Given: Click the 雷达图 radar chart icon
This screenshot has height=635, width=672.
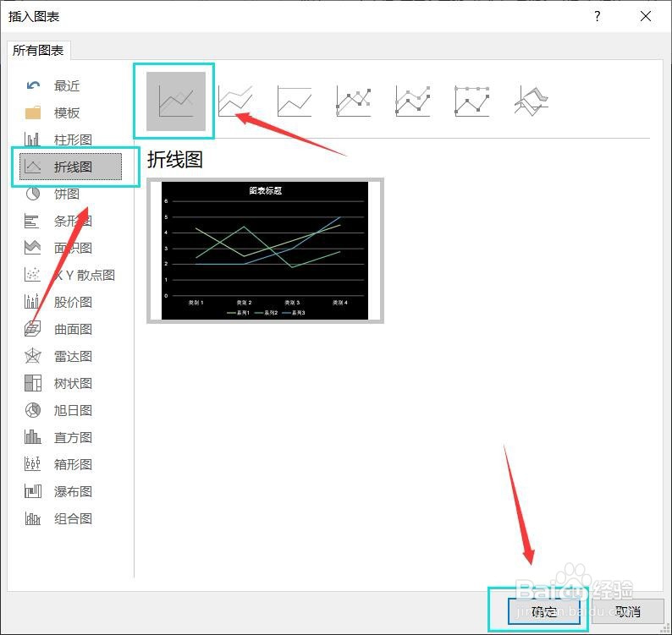Looking at the screenshot, I should click(32, 356).
